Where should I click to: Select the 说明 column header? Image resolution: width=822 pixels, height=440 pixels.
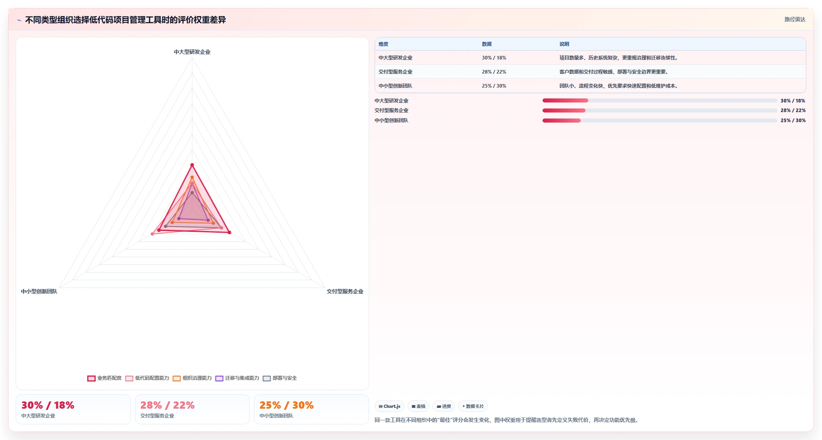[x=564, y=44]
